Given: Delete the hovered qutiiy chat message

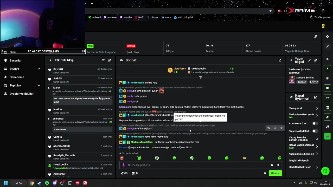Looking at the screenshot, I should point(281,128).
